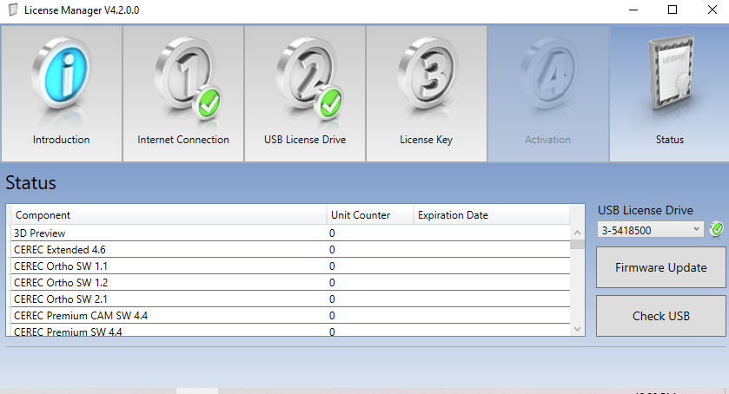Click the Firmware Update button

point(660,267)
